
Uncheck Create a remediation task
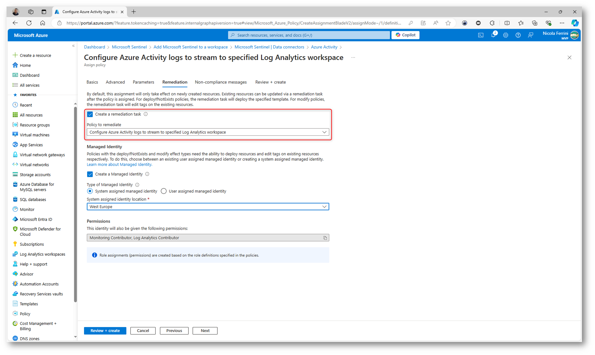click(x=90, y=114)
